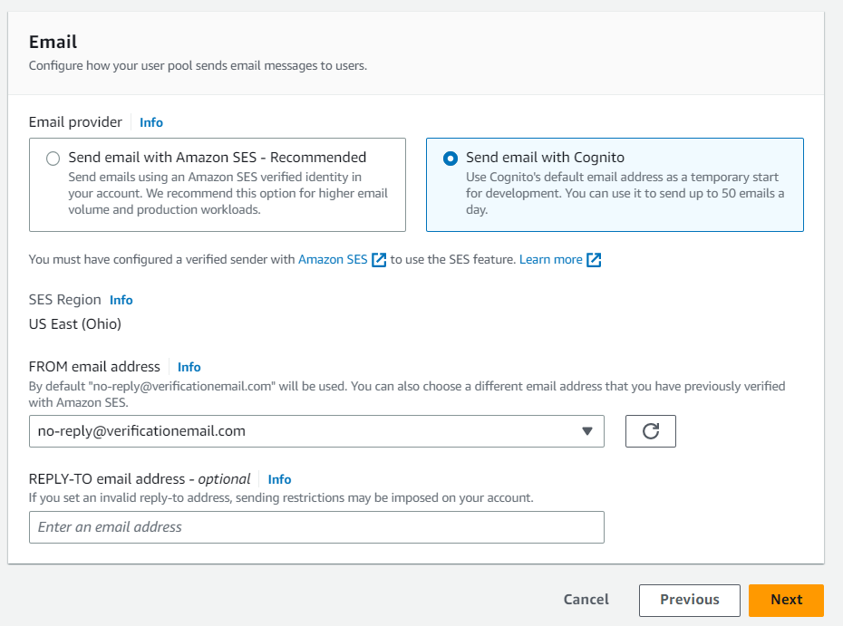The image size is (843, 626).
Task: Click the dropdown arrow in FROM email field
Action: [x=587, y=431]
